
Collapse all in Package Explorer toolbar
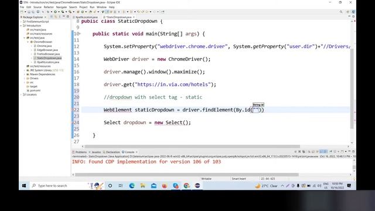[x=51, y=17]
